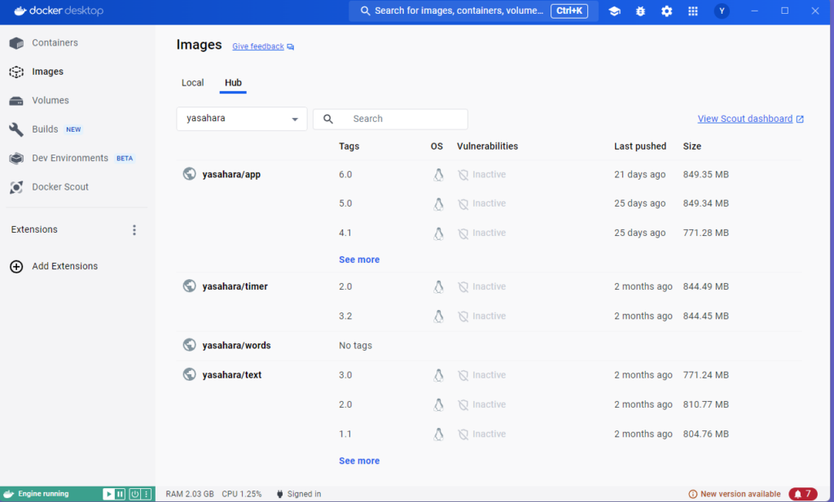834x502 pixels.
Task: Click the Y user account avatar
Action: pyautogui.click(x=722, y=11)
